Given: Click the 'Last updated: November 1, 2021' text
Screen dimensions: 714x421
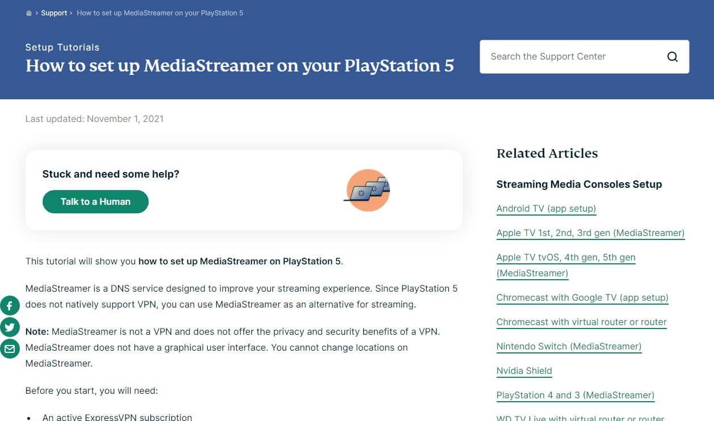Looking at the screenshot, I should pyautogui.click(x=94, y=119).
